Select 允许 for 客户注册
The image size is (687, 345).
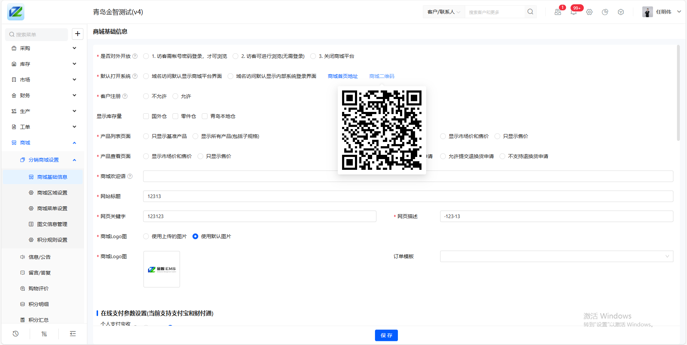coord(175,96)
